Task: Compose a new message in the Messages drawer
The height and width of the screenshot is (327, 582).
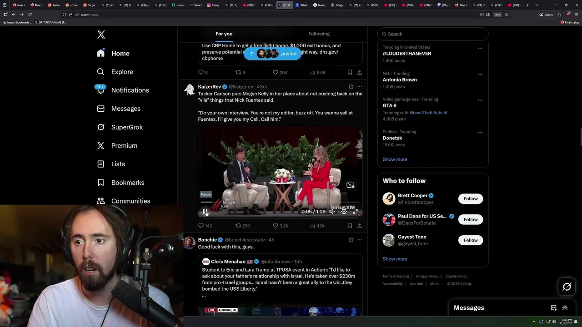Action: pos(553,307)
